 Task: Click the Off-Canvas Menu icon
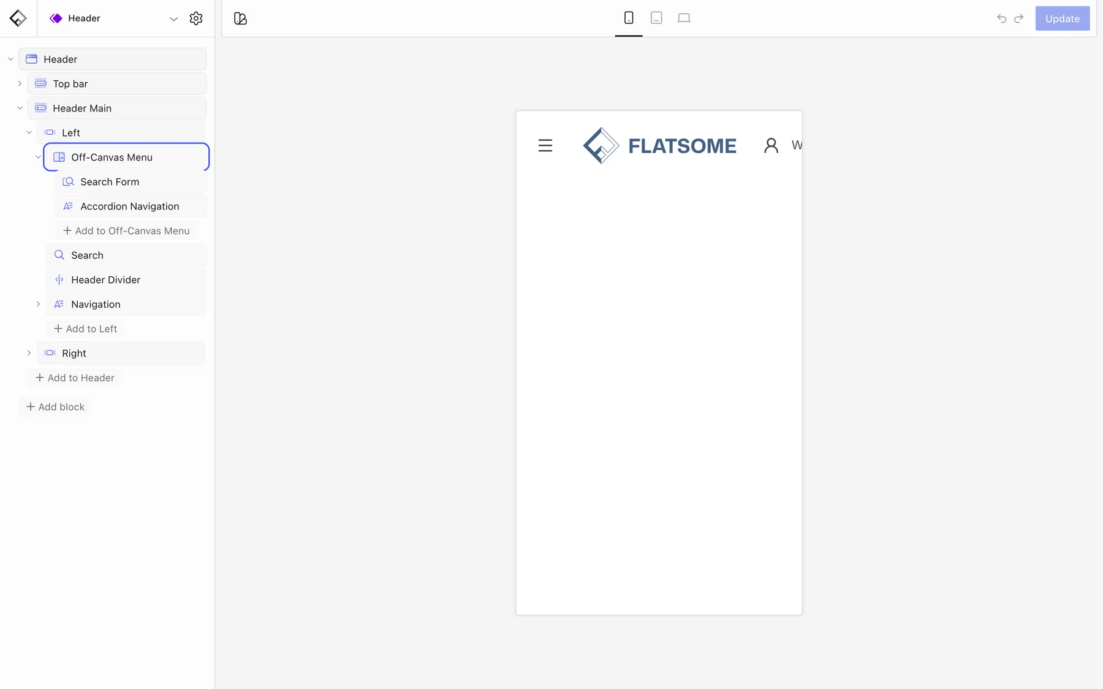pos(59,157)
